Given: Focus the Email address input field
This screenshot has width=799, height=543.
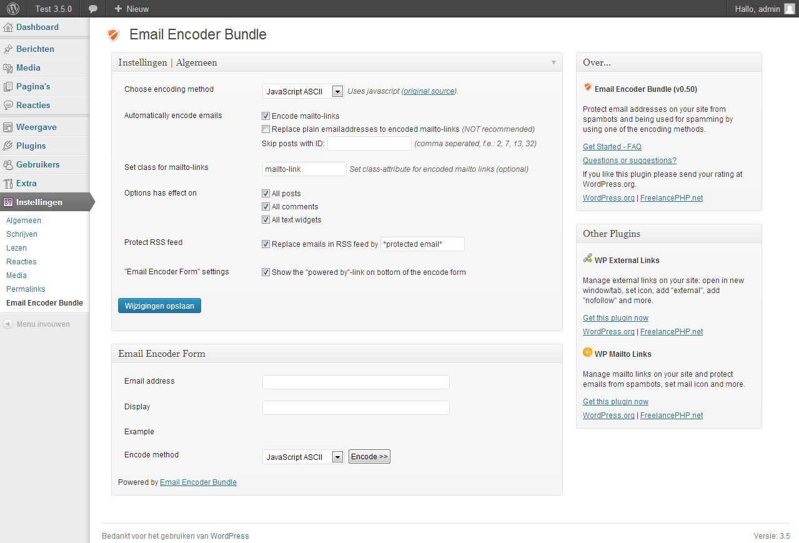Looking at the screenshot, I should pyautogui.click(x=356, y=382).
